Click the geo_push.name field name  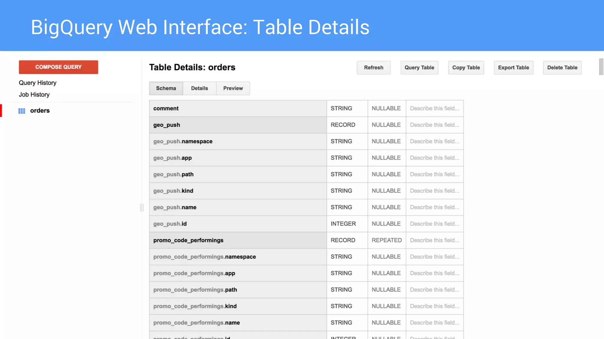click(x=175, y=207)
